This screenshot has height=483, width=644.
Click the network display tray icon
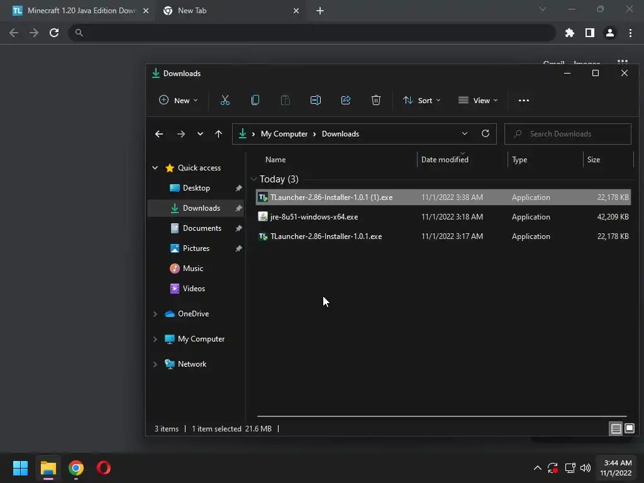click(570, 468)
